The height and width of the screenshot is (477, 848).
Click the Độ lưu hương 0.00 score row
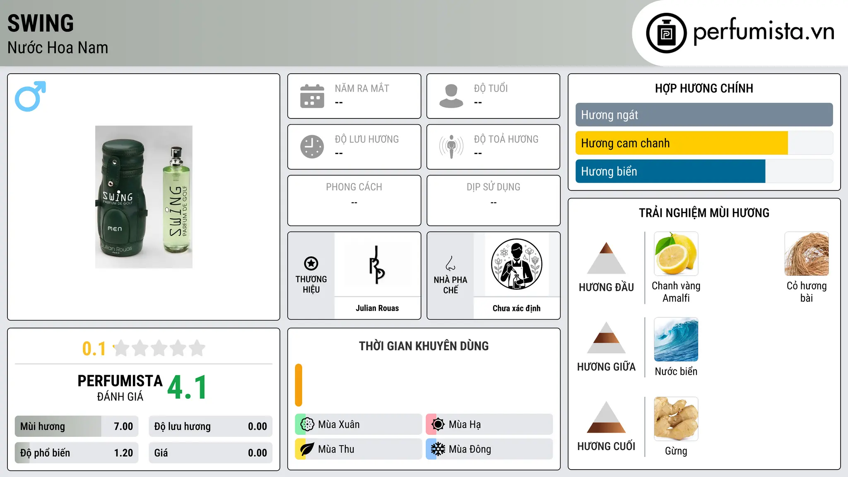coord(211,426)
